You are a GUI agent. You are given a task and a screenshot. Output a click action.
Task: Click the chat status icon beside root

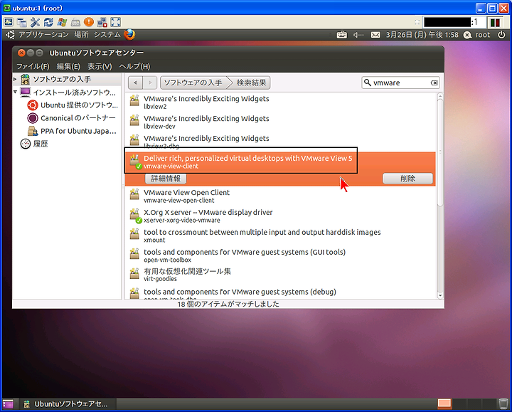pyautogui.click(x=467, y=35)
